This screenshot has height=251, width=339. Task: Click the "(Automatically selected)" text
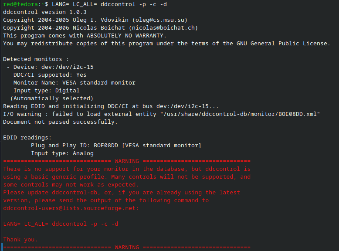[51, 98]
